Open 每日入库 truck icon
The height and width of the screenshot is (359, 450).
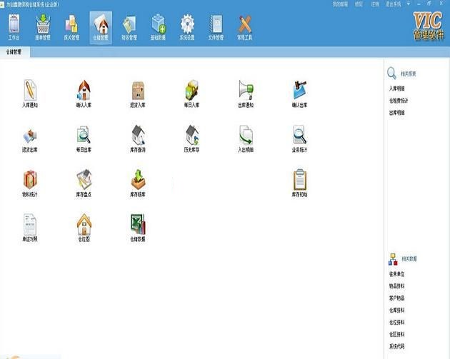point(191,93)
